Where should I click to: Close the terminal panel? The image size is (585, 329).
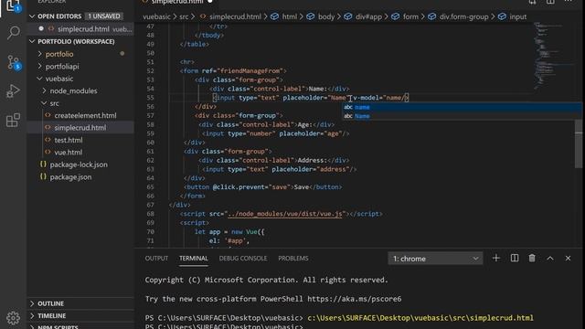pyautogui.click(x=568, y=258)
